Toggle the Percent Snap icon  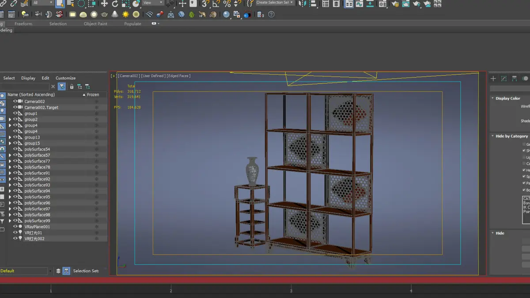[x=227, y=4]
